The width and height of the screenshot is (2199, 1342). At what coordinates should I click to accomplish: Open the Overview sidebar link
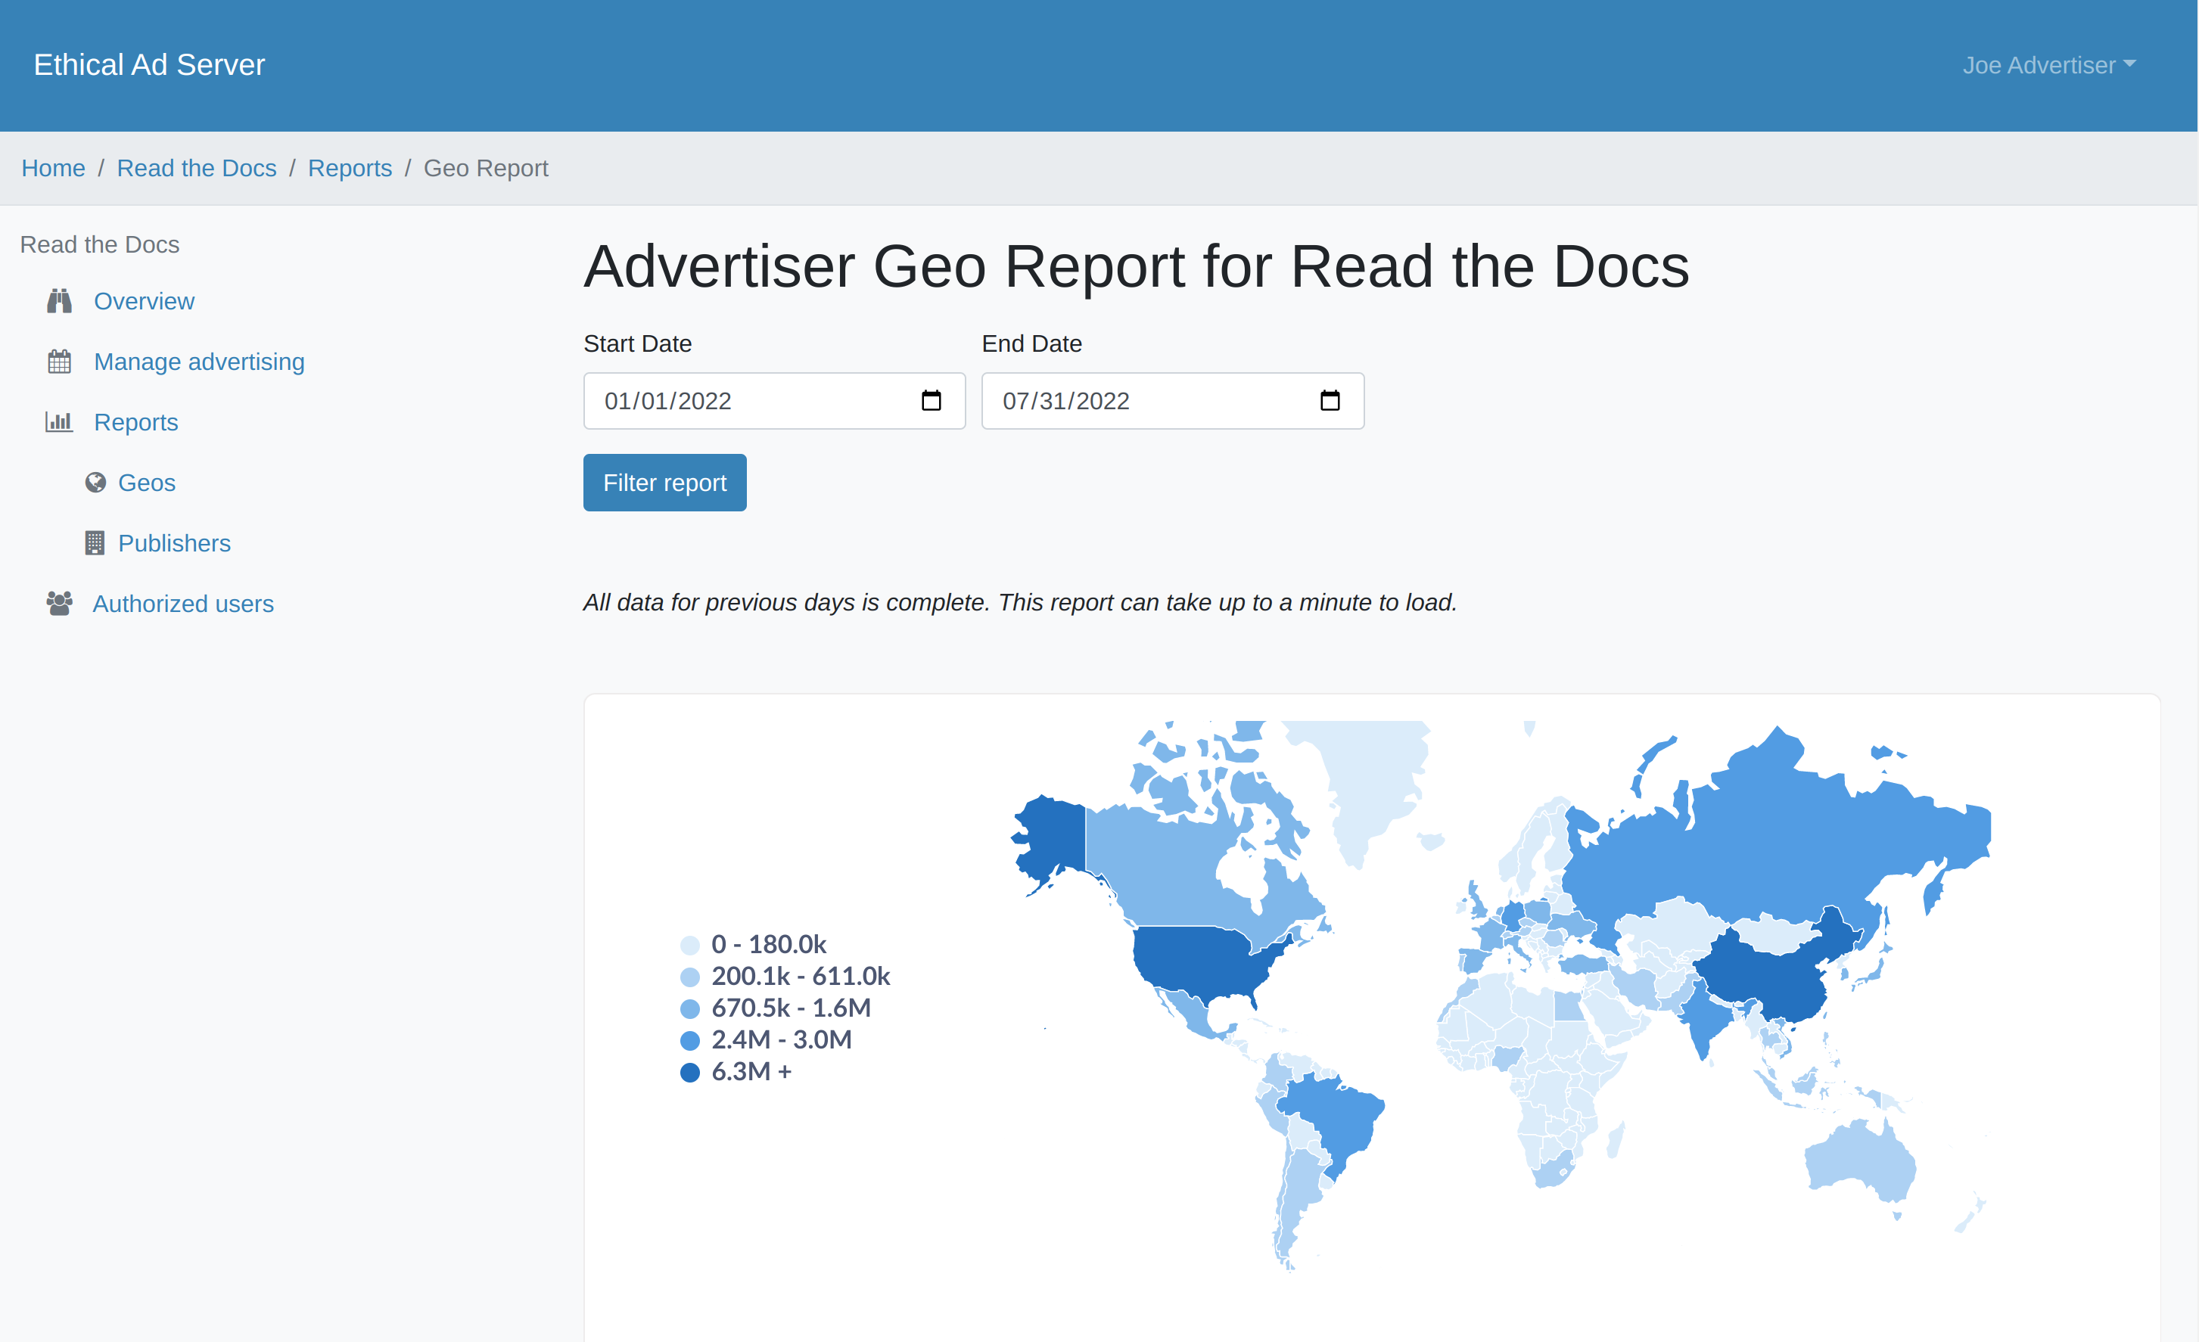144,302
